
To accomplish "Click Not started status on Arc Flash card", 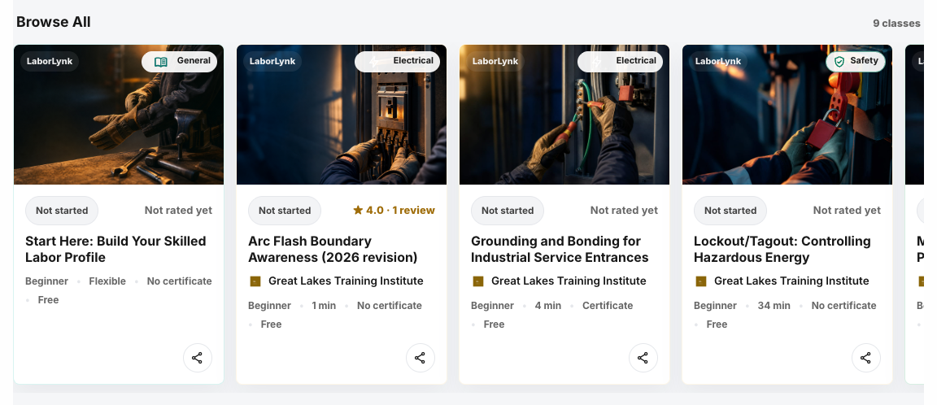I will pos(285,211).
